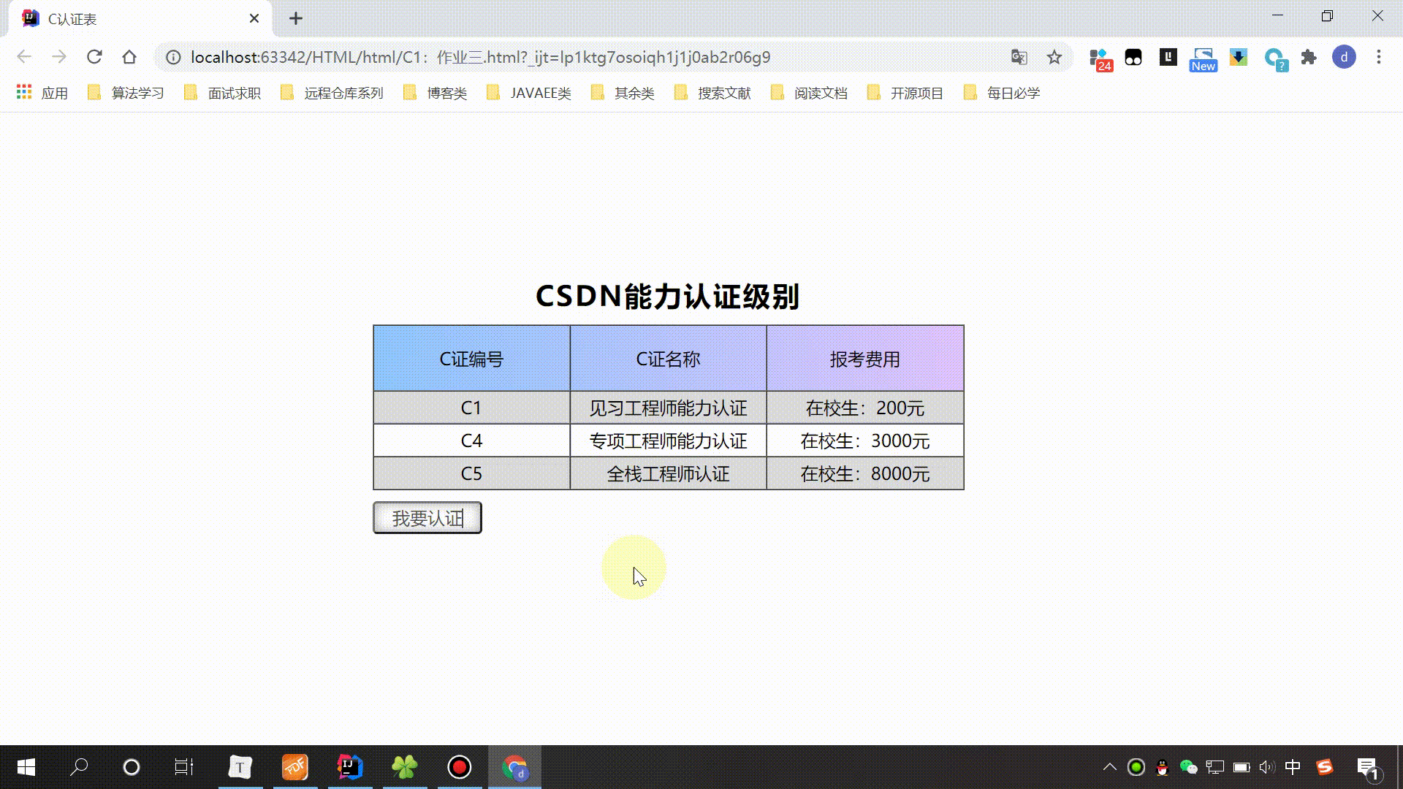The height and width of the screenshot is (789, 1403).
Task: Select the C认证表 browser tab
Action: (132, 19)
